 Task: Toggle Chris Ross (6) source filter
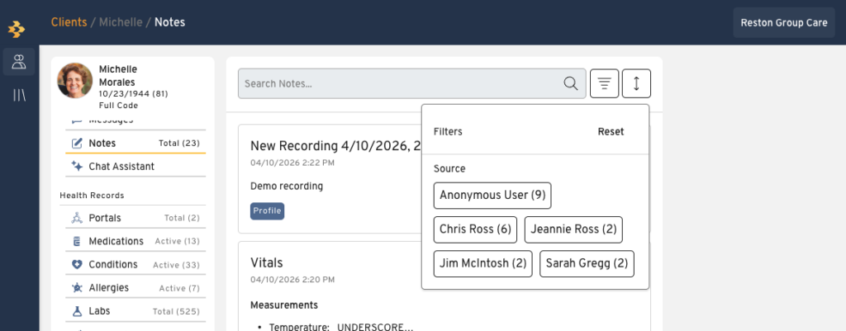tap(475, 229)
